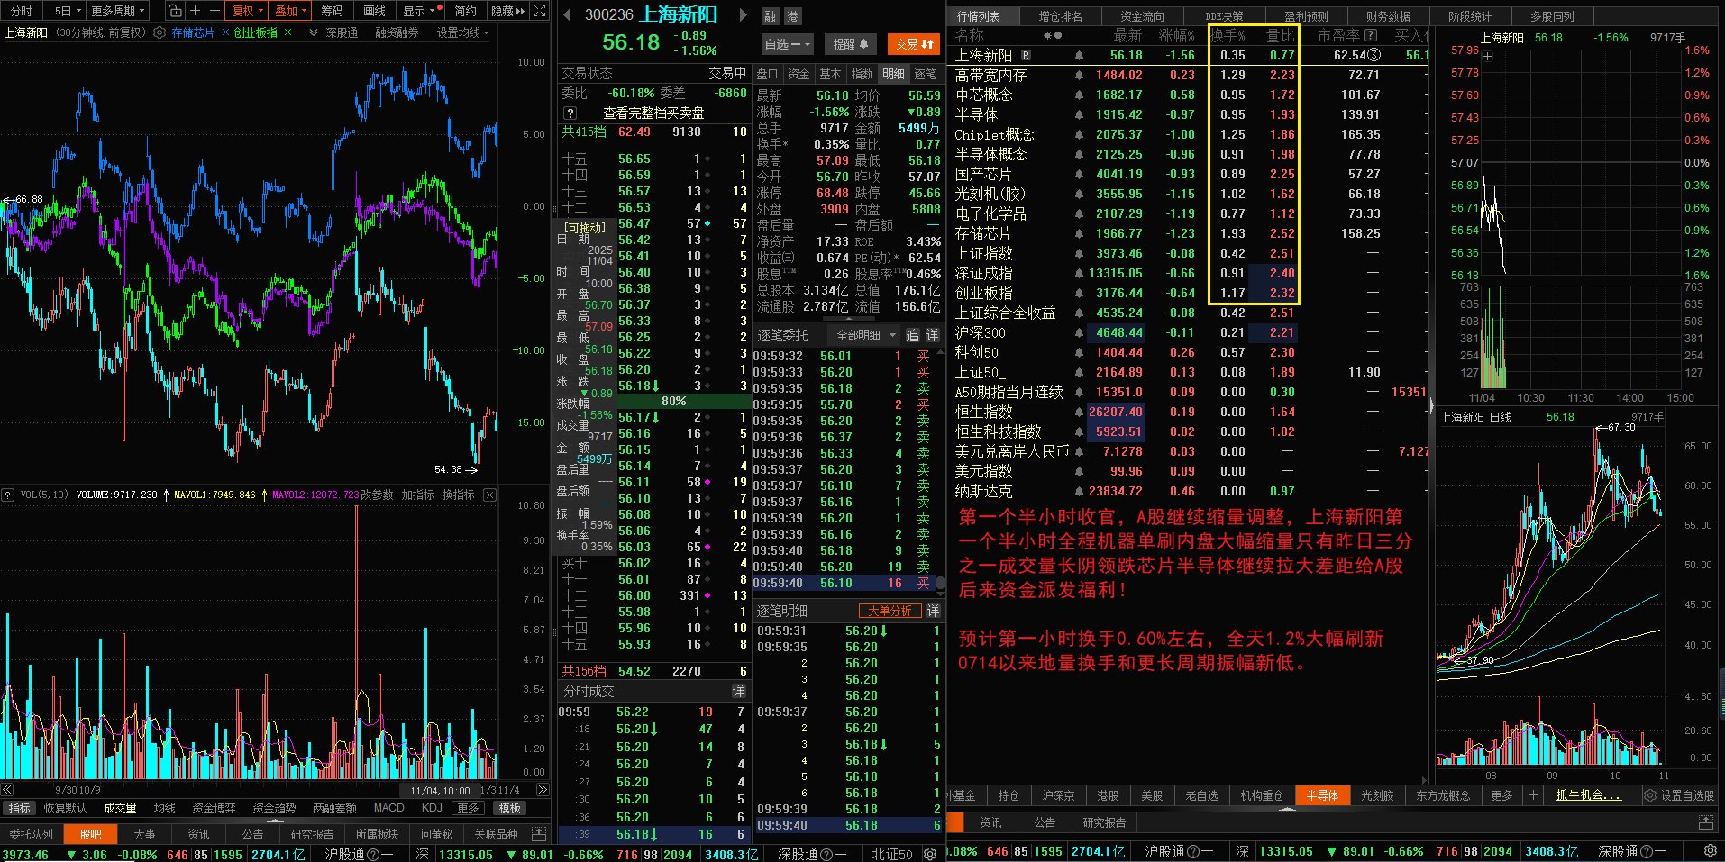
Task: Open 显示 display dropdown
Action: point(422,11)
